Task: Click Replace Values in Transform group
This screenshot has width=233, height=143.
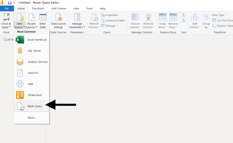Action: pos(223,26)
